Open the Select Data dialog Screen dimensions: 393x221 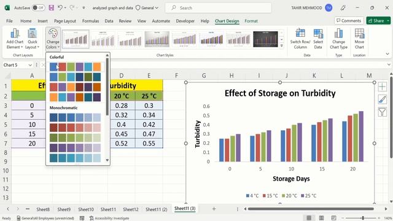pos(318,39)
